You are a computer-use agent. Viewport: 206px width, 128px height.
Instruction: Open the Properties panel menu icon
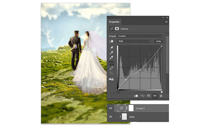[166, 22]
